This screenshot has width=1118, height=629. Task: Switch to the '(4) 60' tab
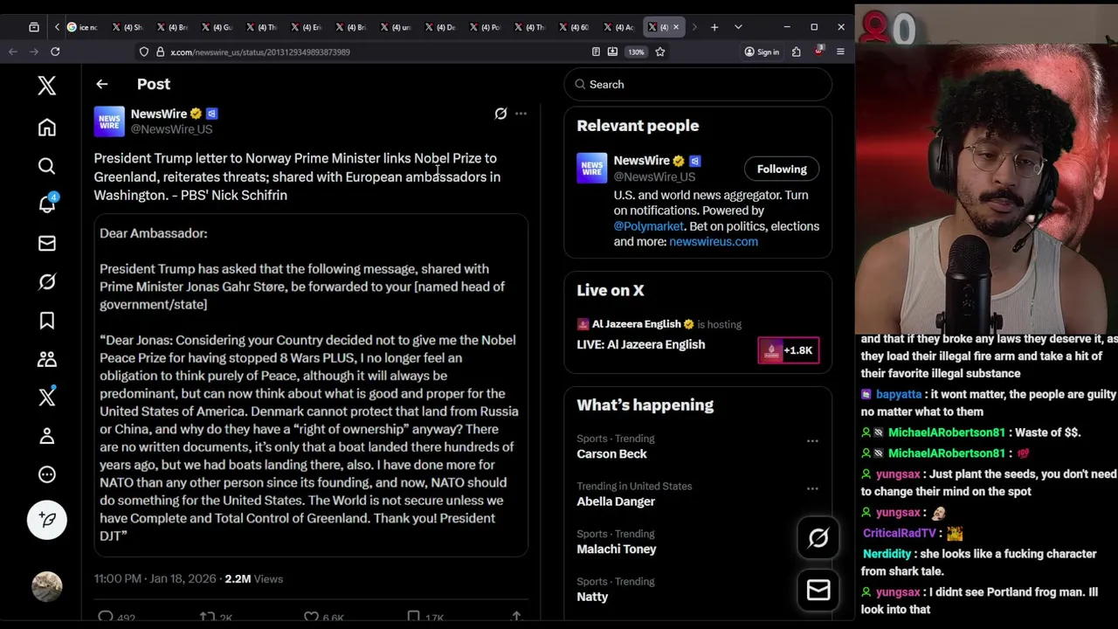click(x=576, y=27)
